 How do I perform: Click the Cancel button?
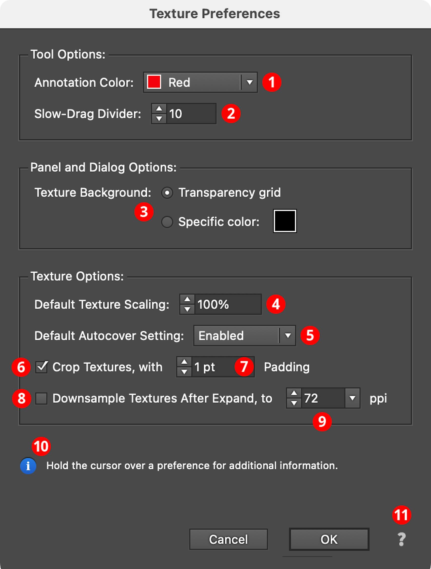[228, 539]
